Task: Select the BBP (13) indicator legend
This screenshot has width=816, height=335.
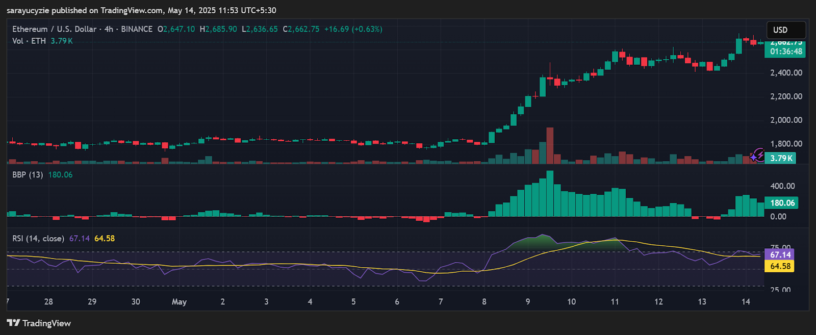Action: tap(28, 175)
